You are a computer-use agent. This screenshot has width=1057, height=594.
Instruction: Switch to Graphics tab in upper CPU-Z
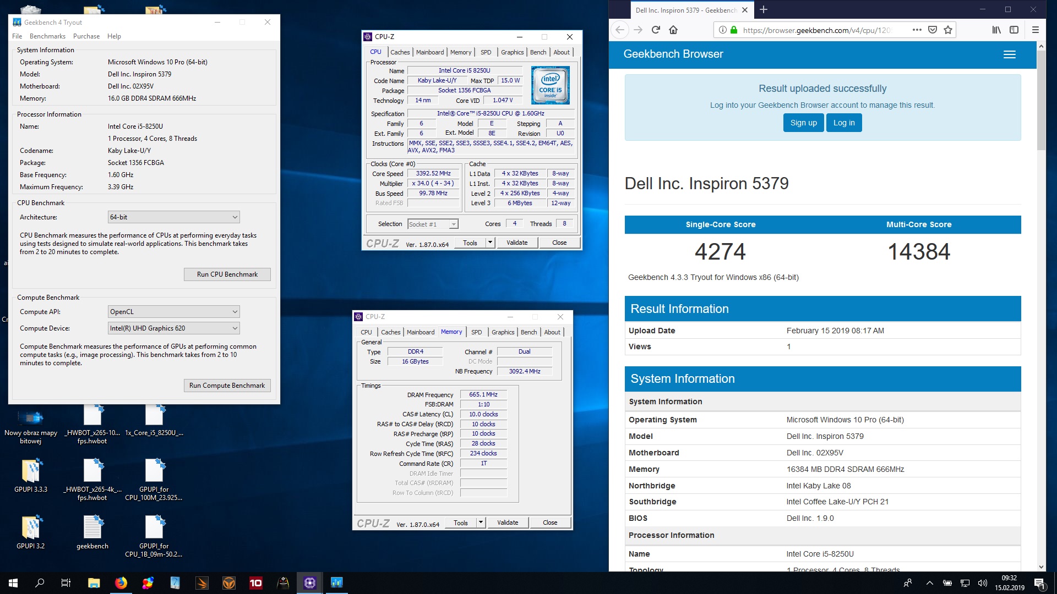click(512, 52)
